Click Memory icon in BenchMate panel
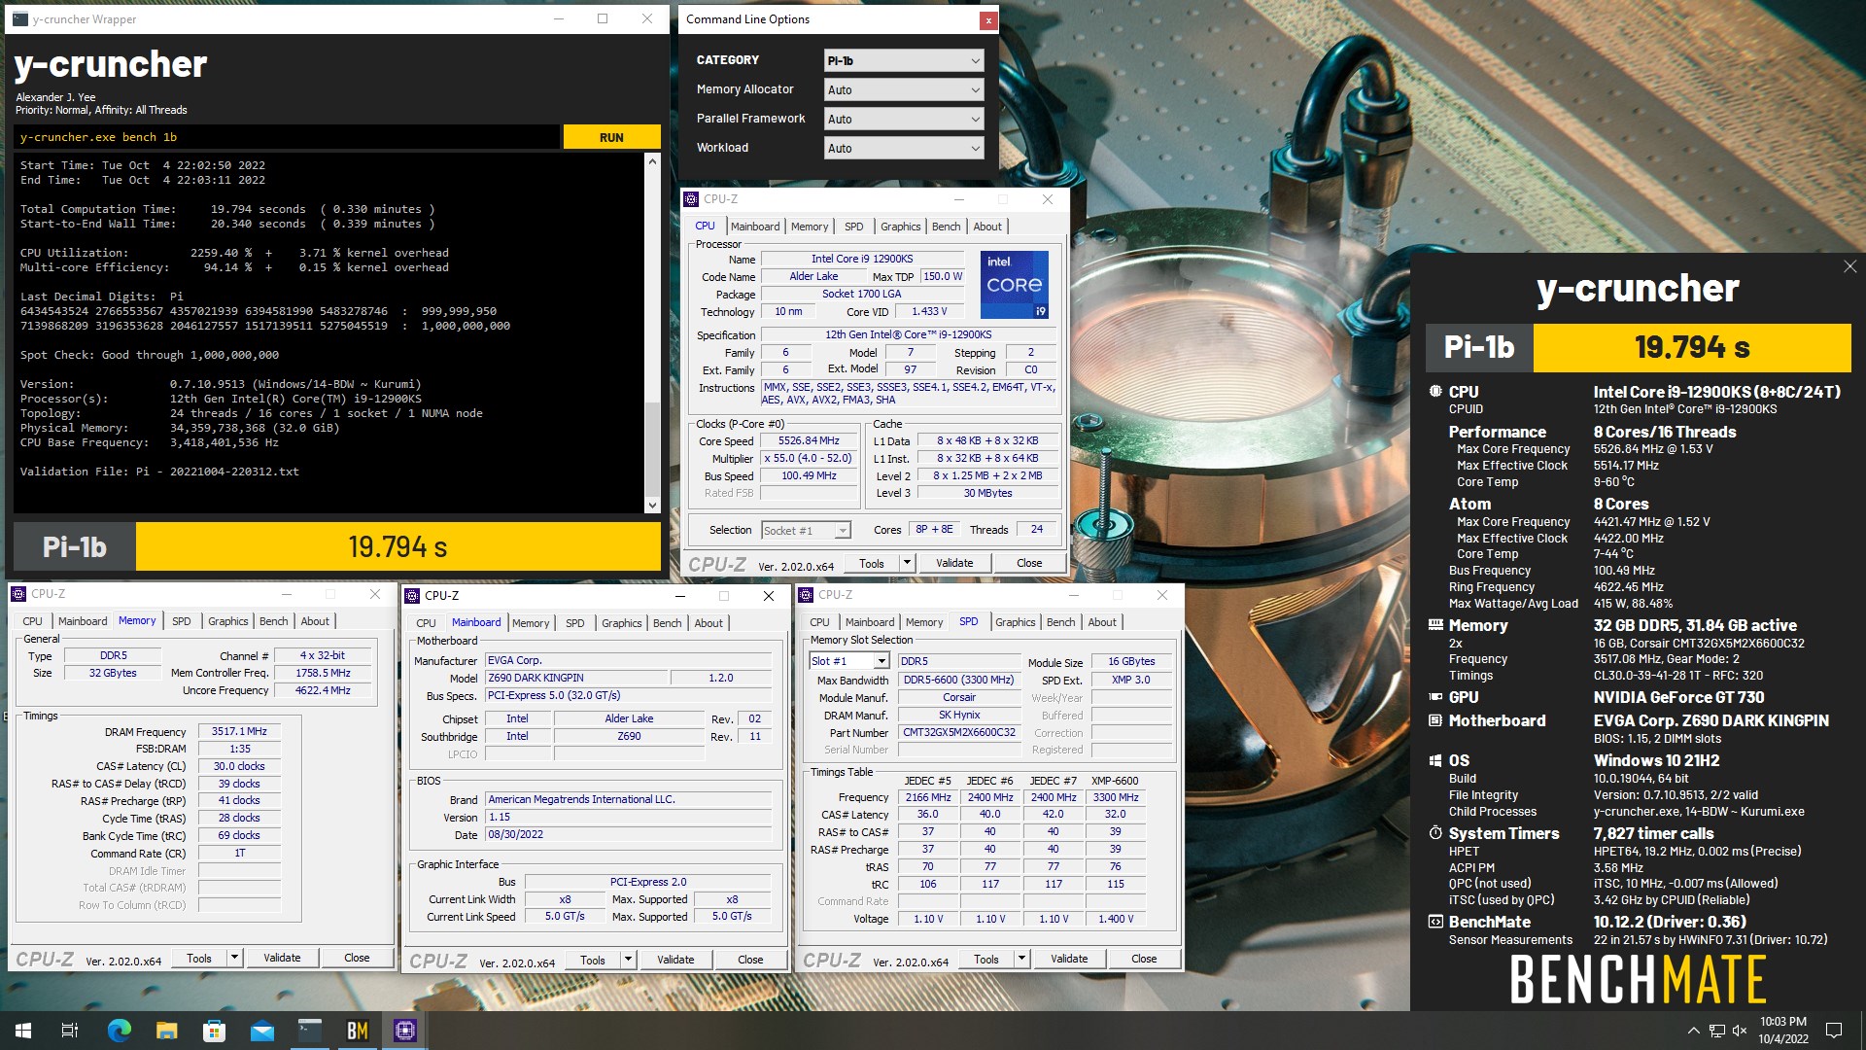 pos(1435,625)
